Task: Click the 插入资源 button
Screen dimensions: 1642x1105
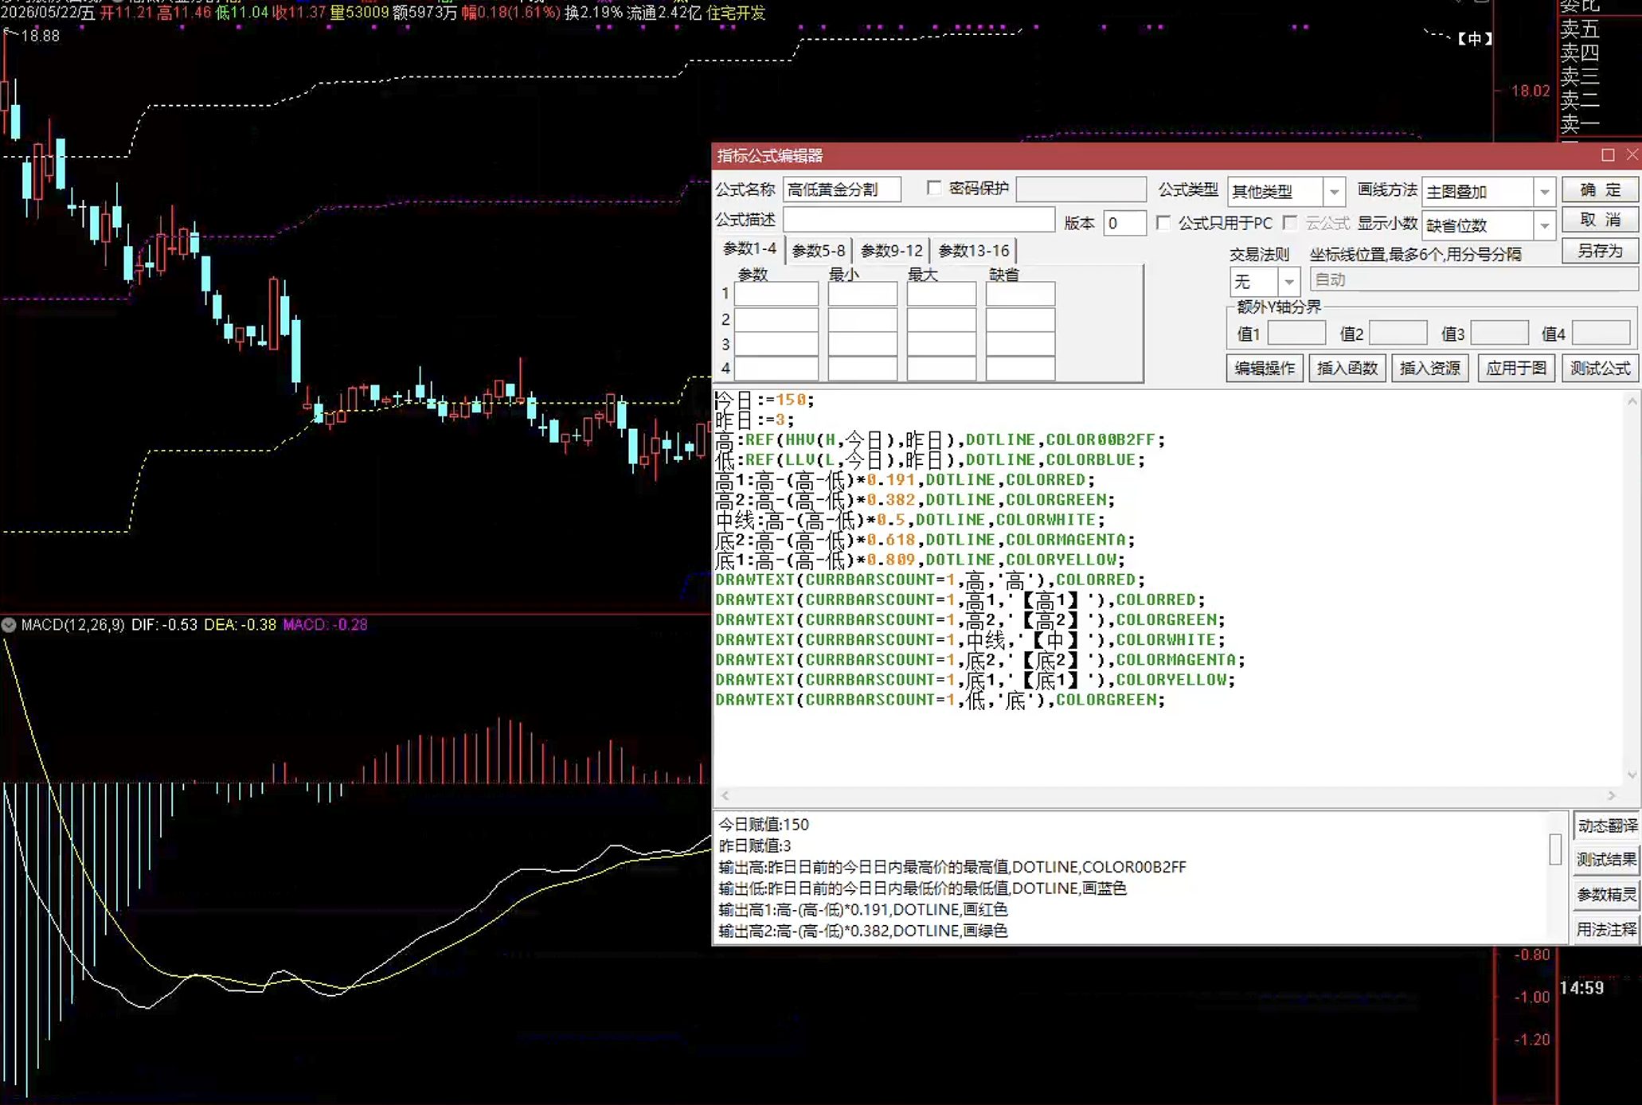Action: pyautogui.click(x=1430, y=368)
